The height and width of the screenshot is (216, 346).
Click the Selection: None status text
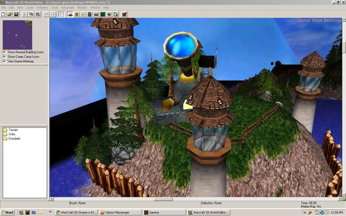tap(211, 203)
